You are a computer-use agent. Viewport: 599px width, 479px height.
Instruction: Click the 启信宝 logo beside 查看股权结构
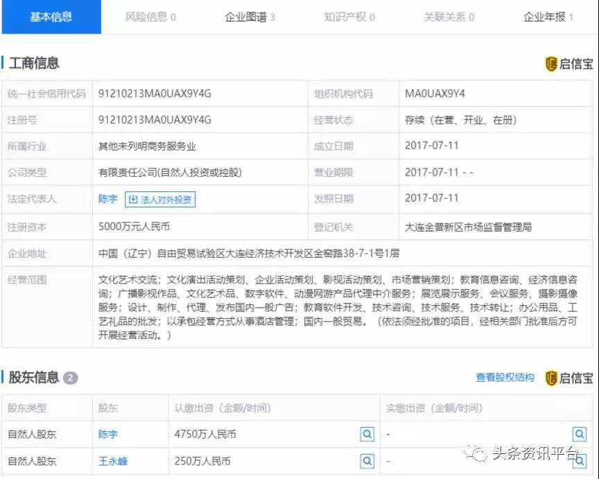point(569,378)
